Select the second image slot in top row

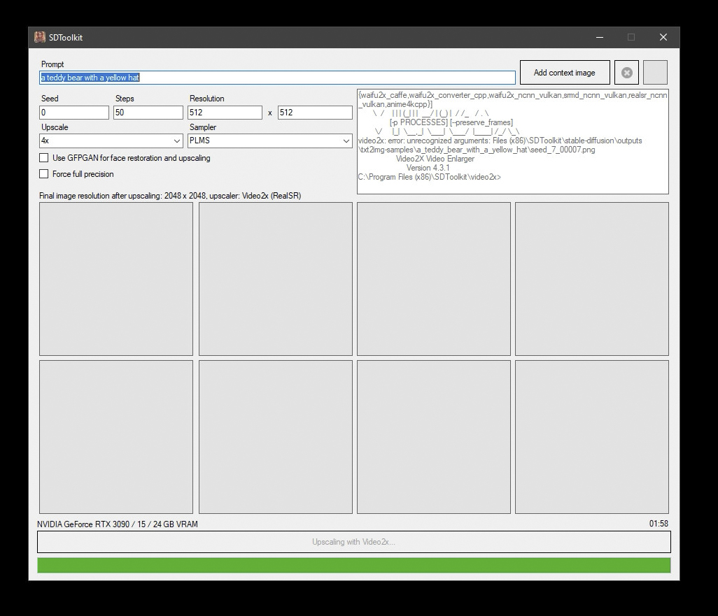pos(276,279)
